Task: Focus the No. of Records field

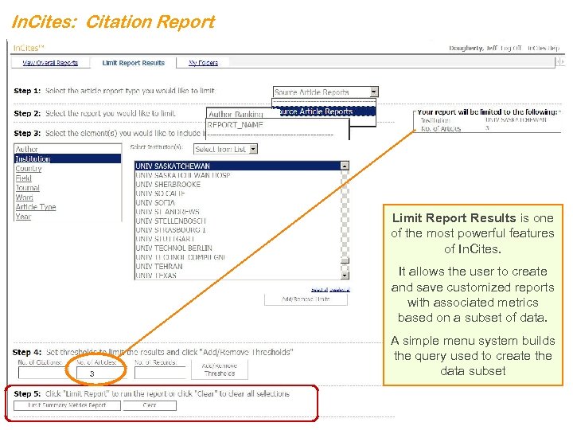Action: point(160,373)
